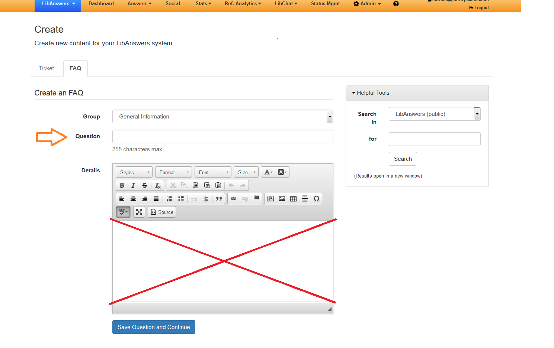Click into the Question text field

pyautogui.click(x=222, y=137)
